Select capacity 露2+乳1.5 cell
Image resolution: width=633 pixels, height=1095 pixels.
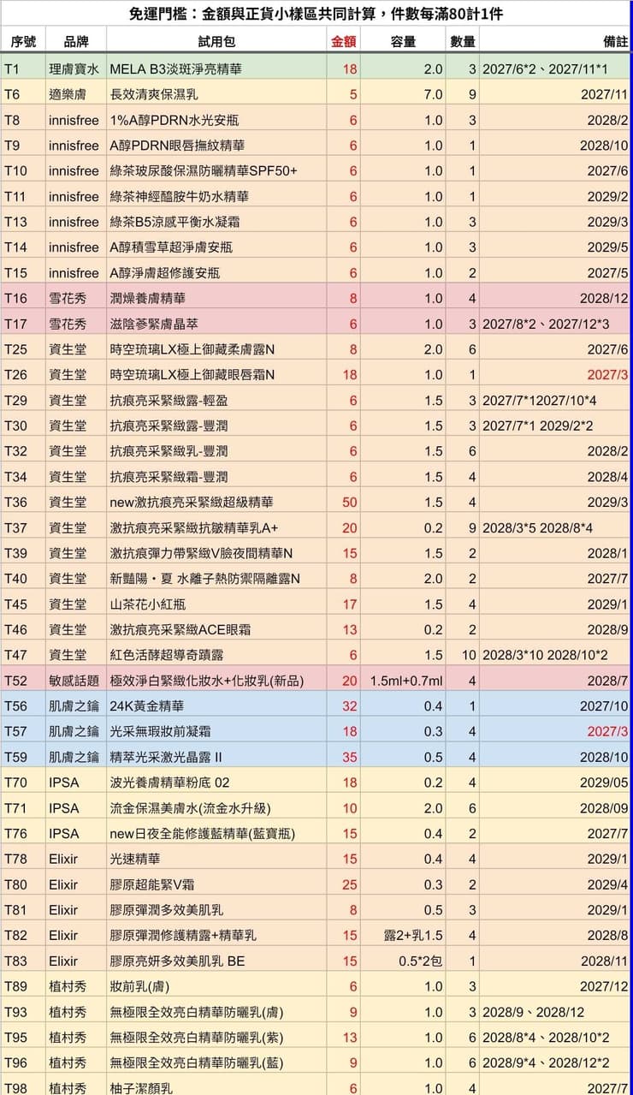click(x=403, y=935)
